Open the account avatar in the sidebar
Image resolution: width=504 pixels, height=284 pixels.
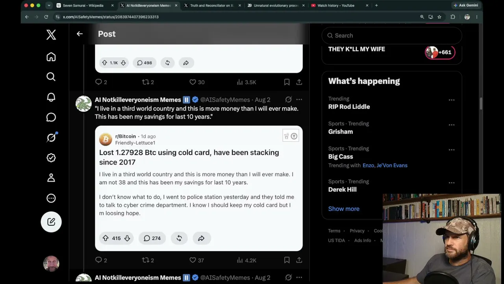point(51,263)
